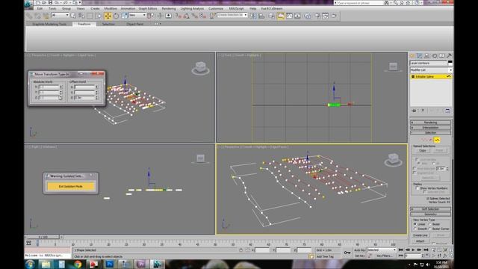Select Bezier Corner new vertex type

pyautogui.click(x=430, y=229)
